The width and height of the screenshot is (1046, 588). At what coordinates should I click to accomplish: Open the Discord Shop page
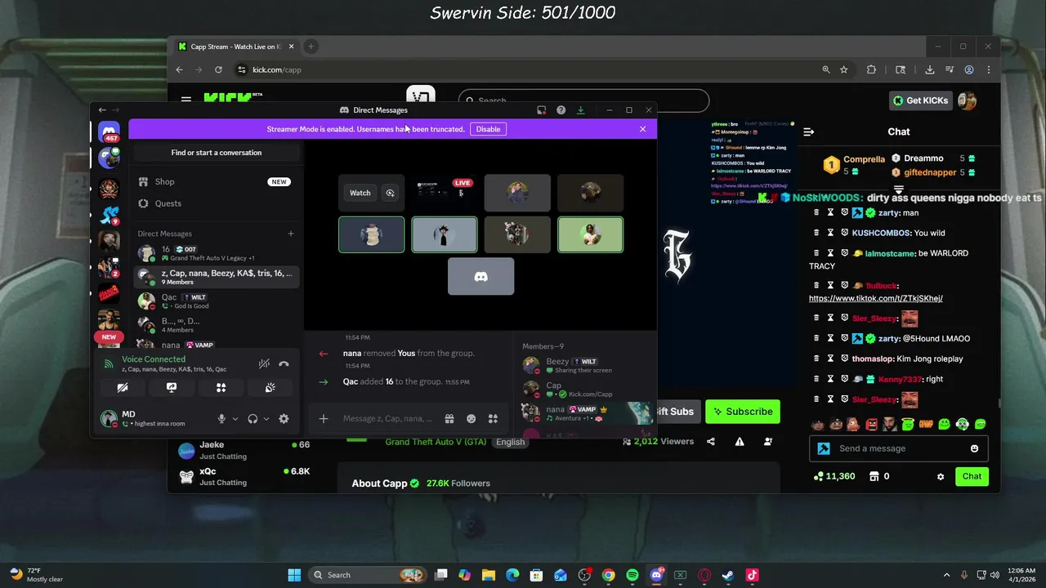tap(216, 181)
